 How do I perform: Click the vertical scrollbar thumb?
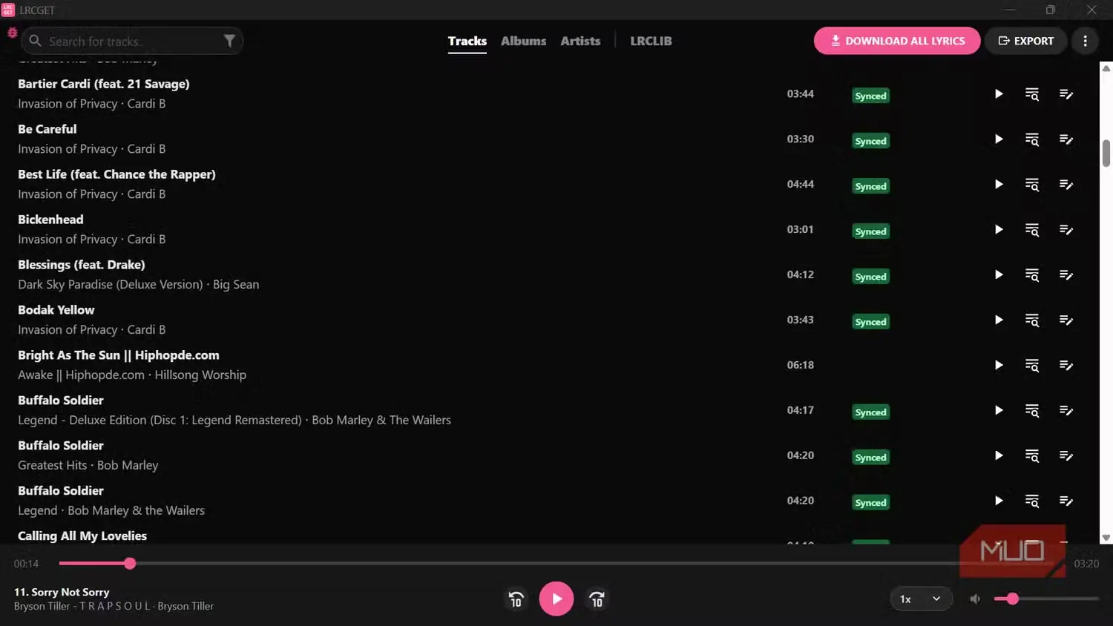click(1106, 154)
